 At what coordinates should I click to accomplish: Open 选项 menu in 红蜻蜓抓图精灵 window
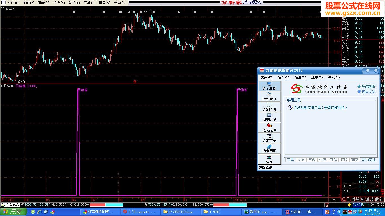(x=317, y=77)
